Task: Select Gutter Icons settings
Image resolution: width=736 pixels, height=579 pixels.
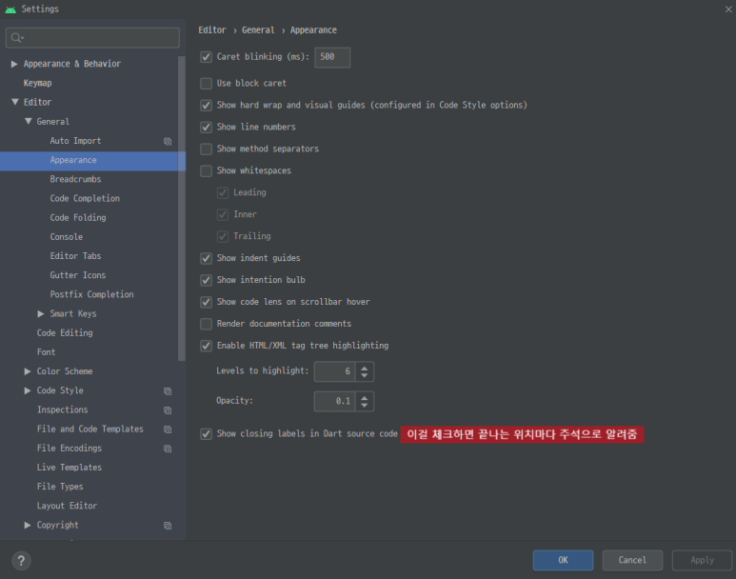Action: pyautogui.click(x=78, y=275)
